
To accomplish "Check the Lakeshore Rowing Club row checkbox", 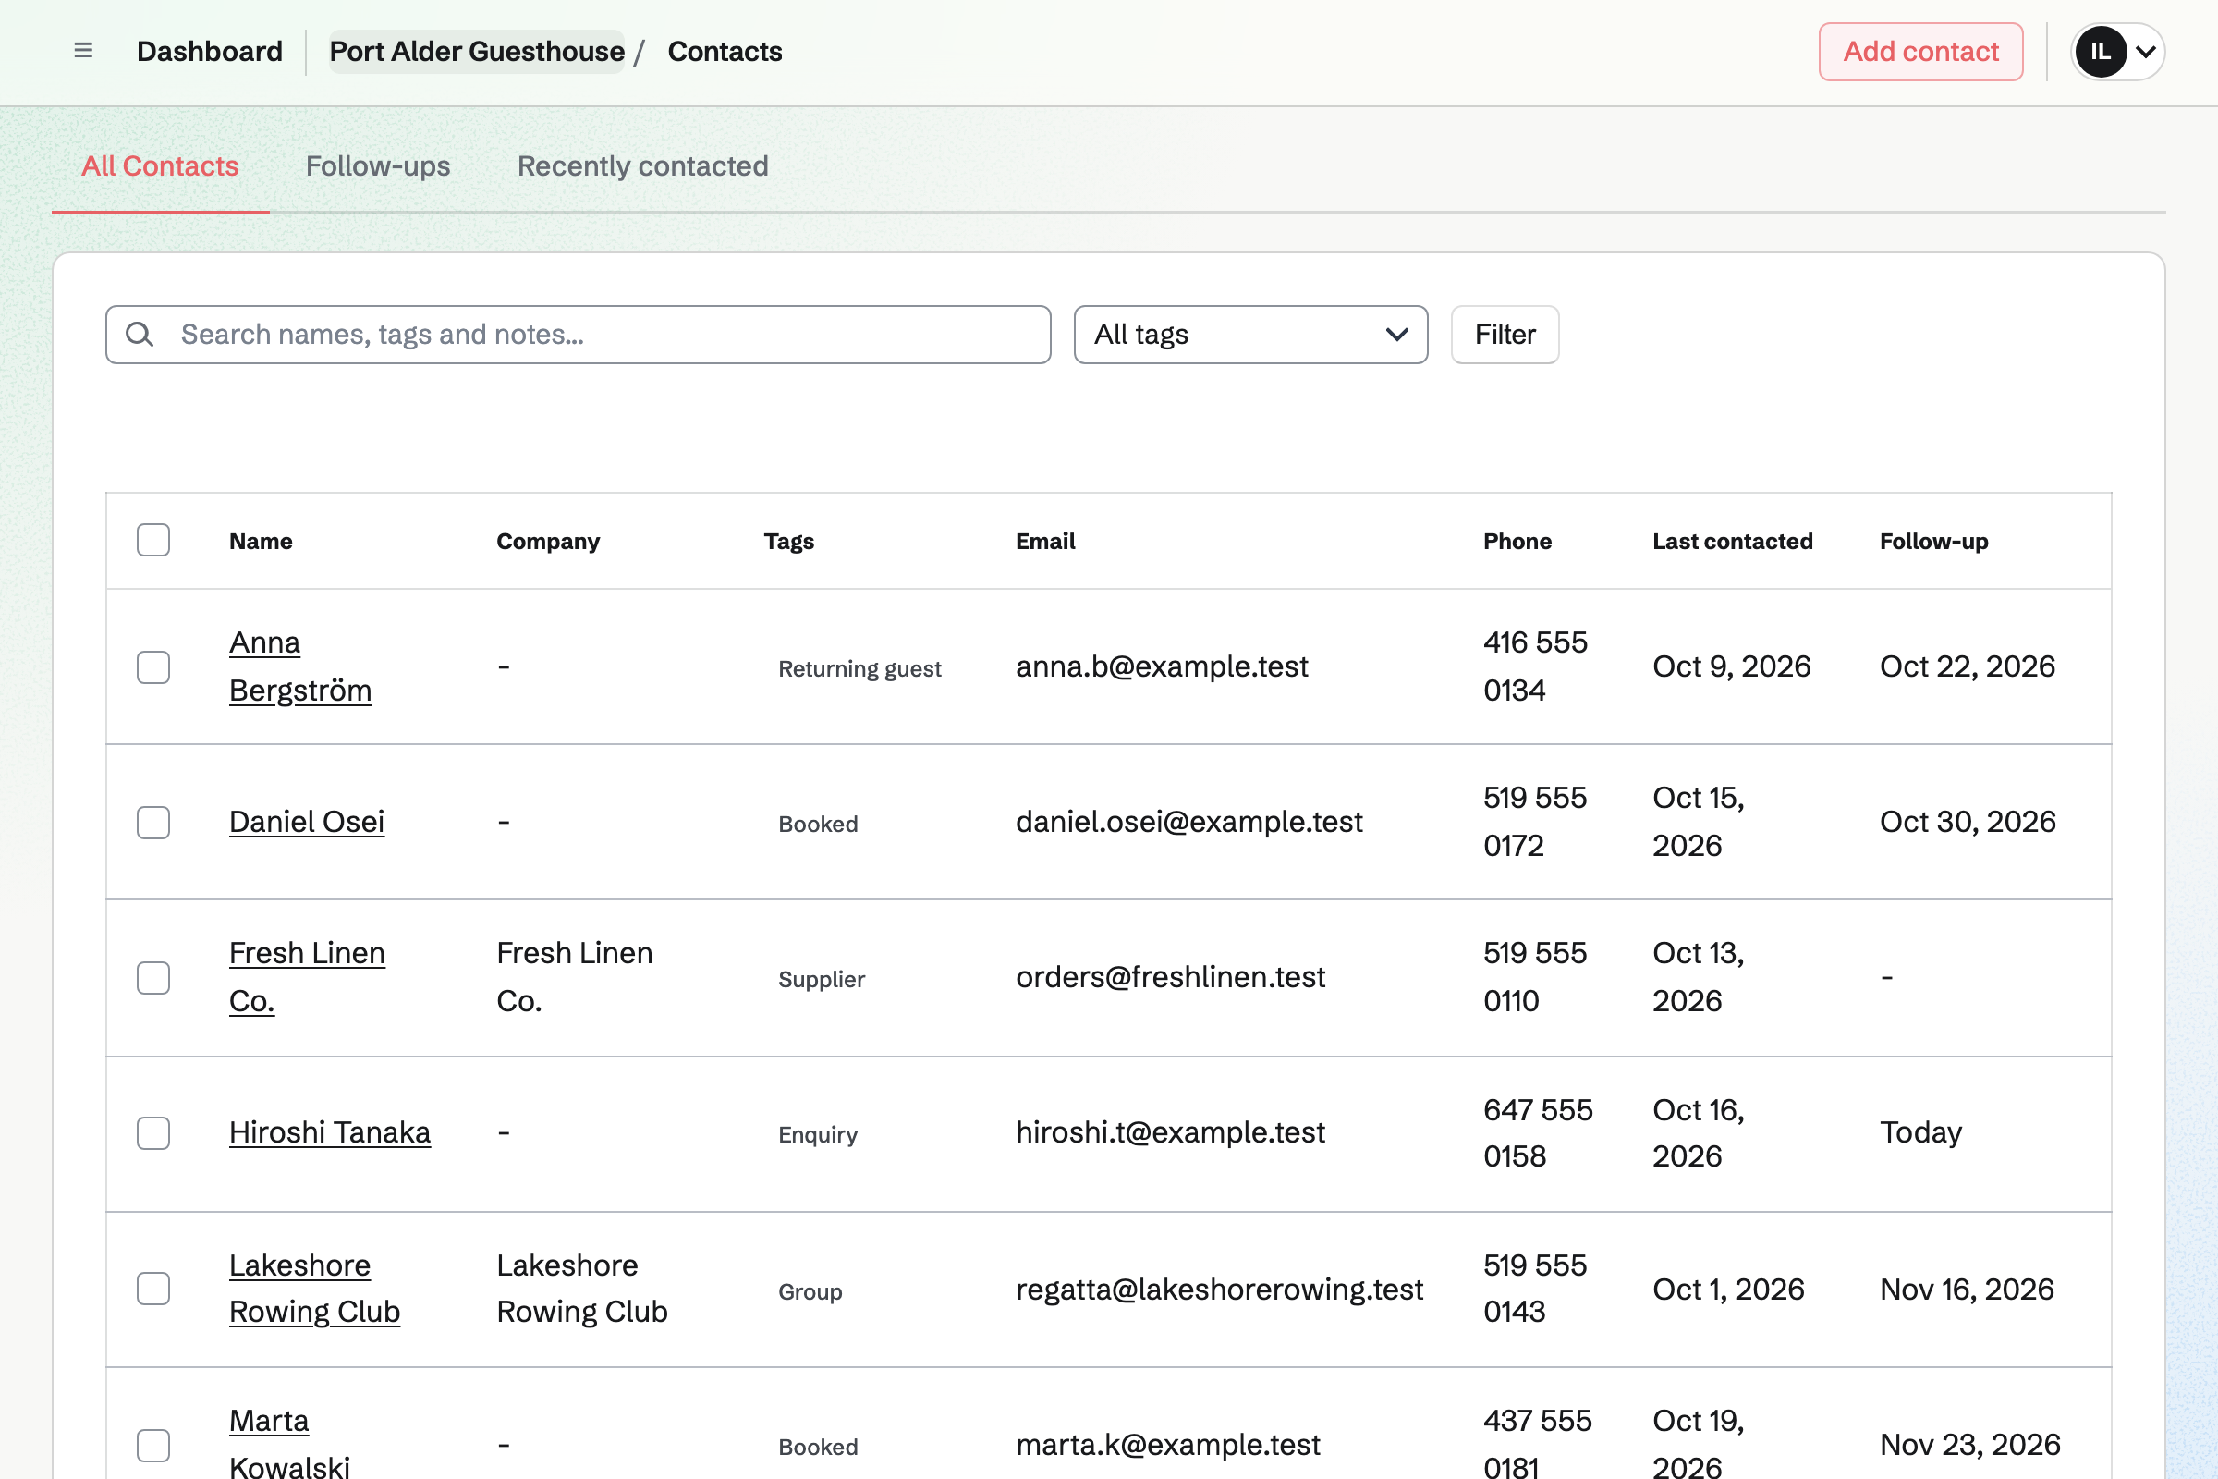I will click(152, 1289).
